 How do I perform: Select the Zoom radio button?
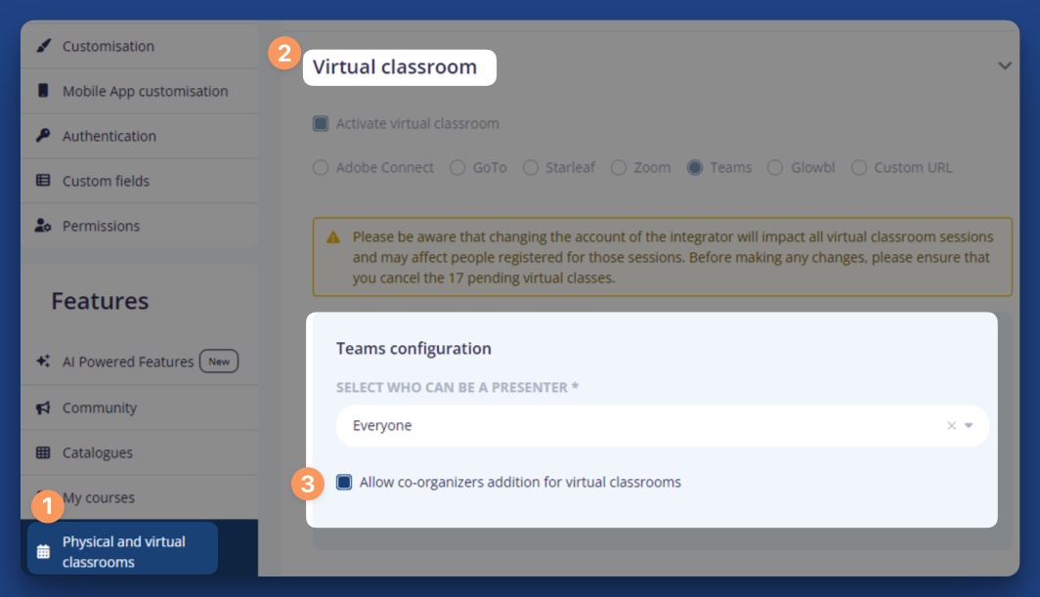click(619, 168)
